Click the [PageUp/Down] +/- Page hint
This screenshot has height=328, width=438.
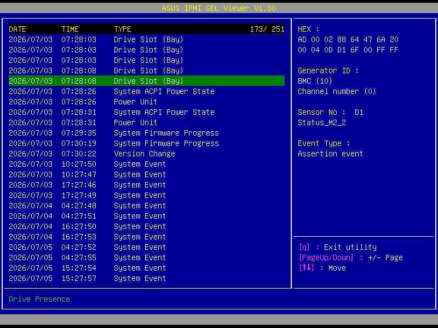pyautogui.click(x=351, y=257)
